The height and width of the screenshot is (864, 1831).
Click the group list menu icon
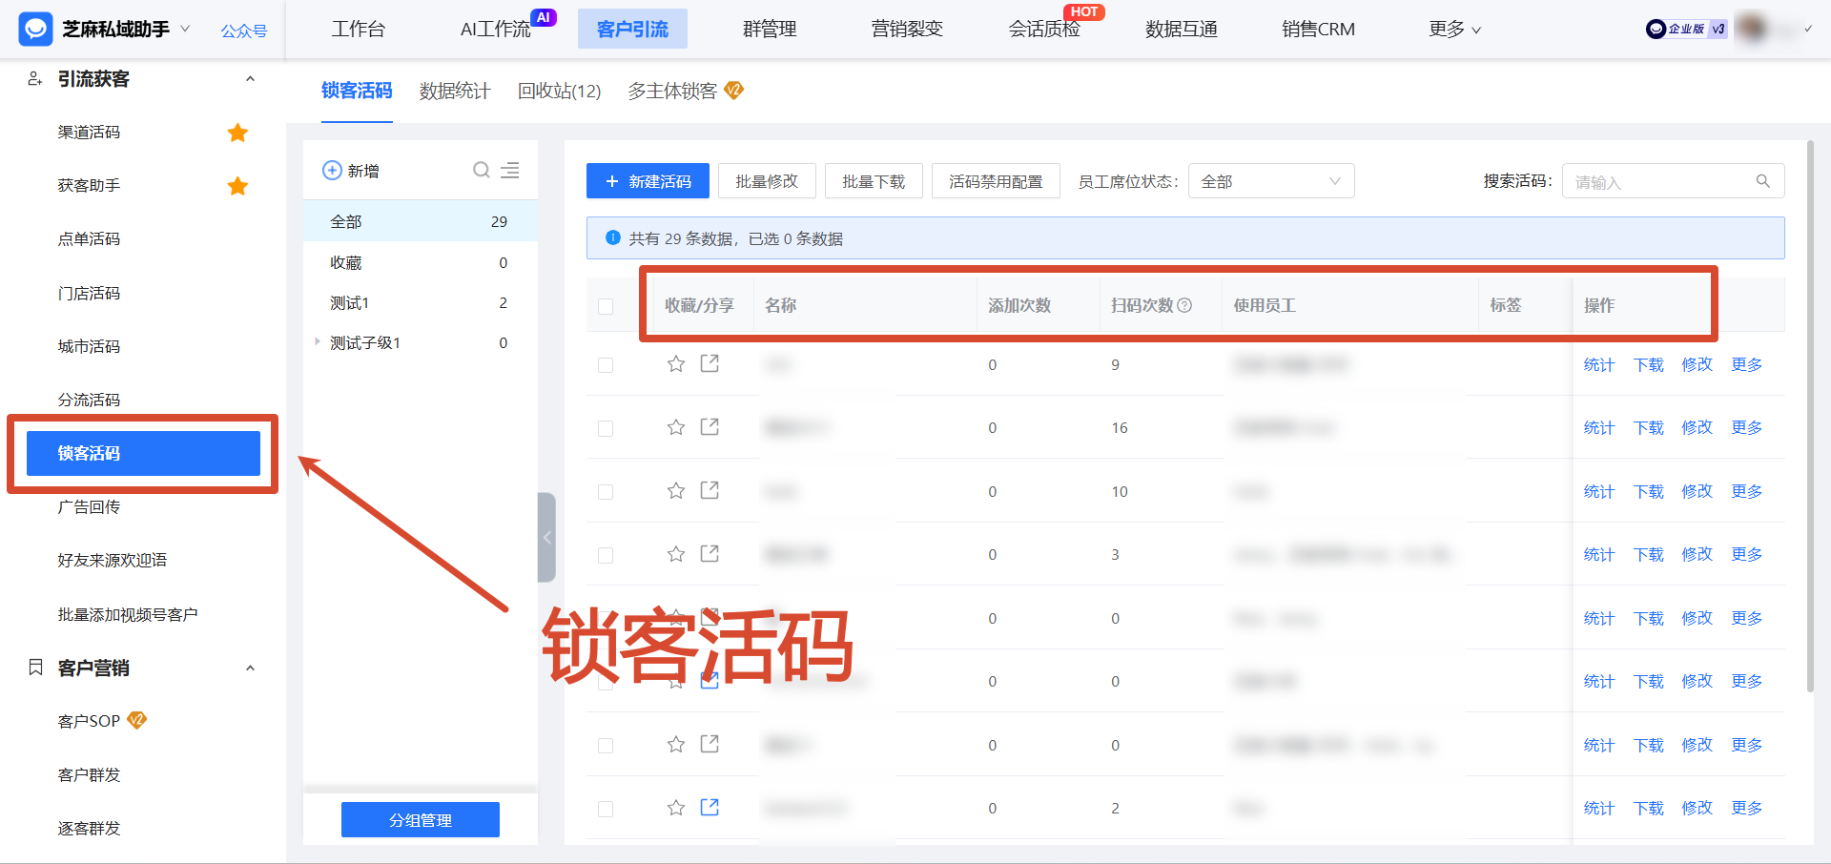click(x=510, y=170)
